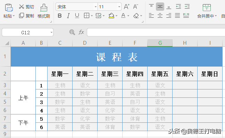
Task: Expand the borders dropdown arrow
Action: [92, 16]
